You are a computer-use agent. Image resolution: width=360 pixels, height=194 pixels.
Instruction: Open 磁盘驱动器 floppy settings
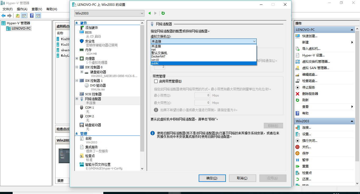point(93,125)
